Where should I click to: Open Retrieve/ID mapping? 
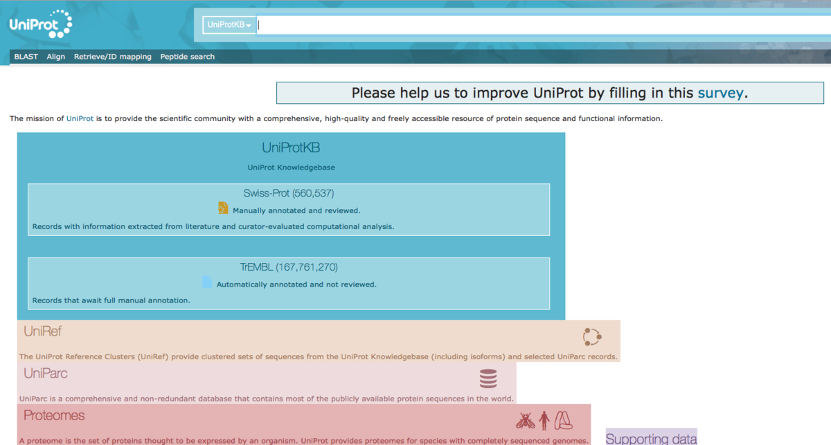pos(112,56)
